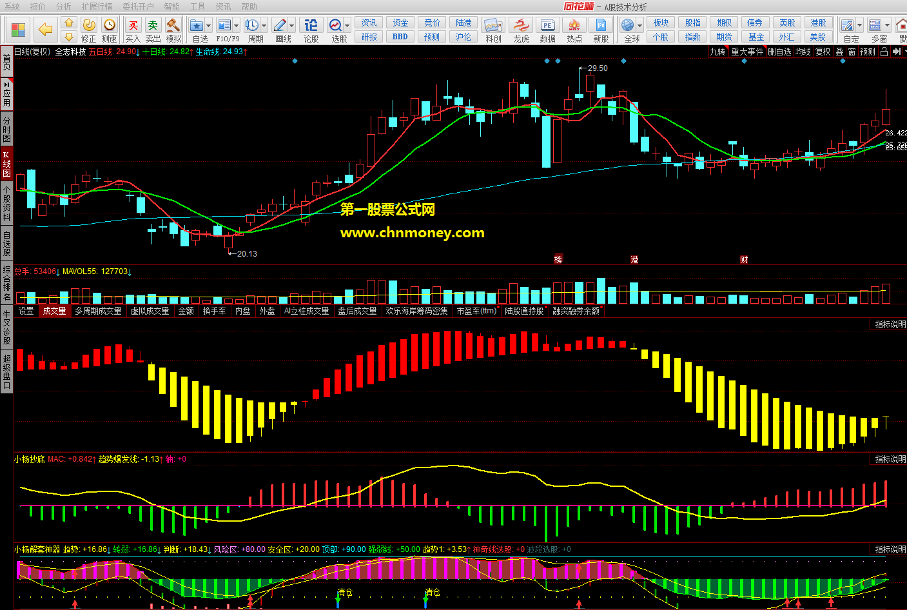Click the BBD button
The width and height of the screenshot is (907, 610).
(400, 37)
